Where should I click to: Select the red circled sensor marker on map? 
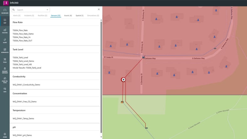(123, 80)
